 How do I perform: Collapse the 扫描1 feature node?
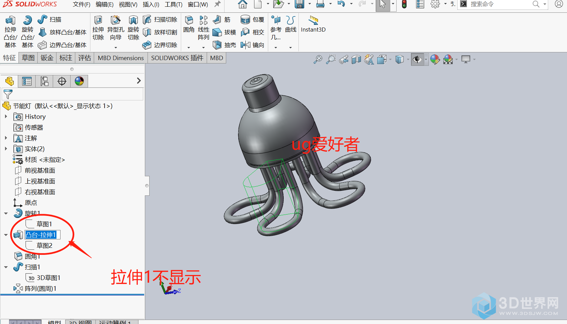(x=6, y=267)
